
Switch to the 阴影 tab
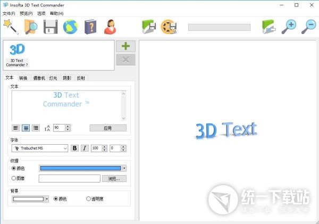(x=67, y=78)
